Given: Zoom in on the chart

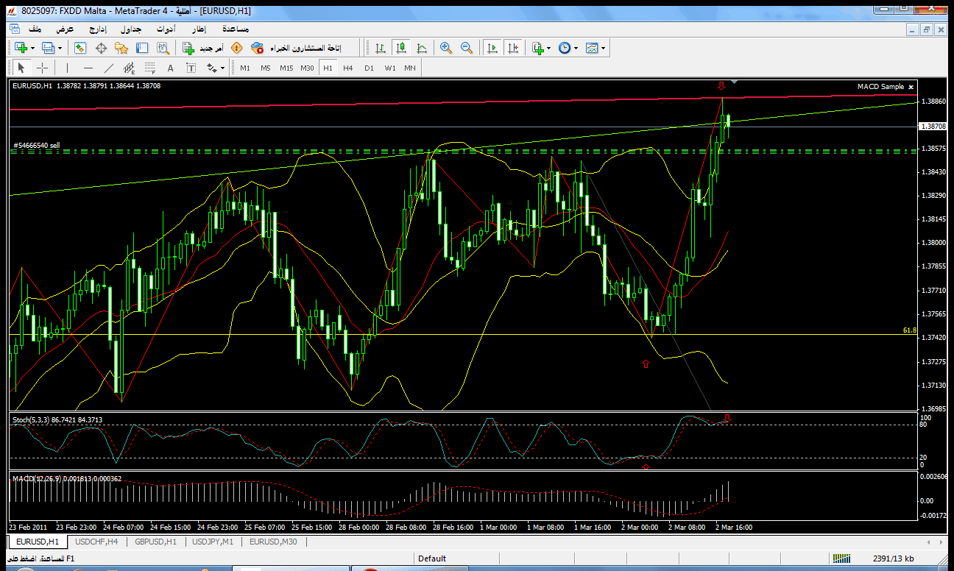Looking at the screenshot, I should (x=446, y=48).
